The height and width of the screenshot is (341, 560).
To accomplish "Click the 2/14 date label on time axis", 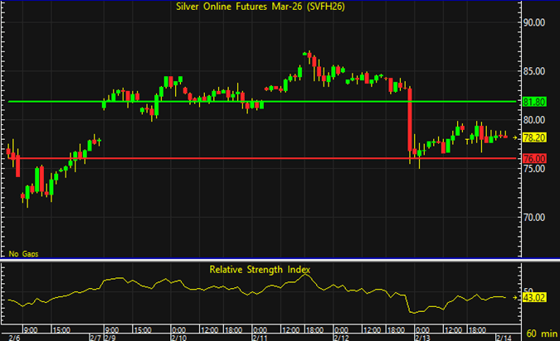I will pyautogui.click(x=503, y=337).
